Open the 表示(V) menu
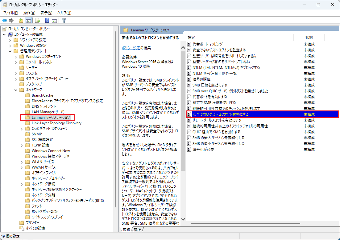The width and height of the screenshot is (340, 240). 46,13
